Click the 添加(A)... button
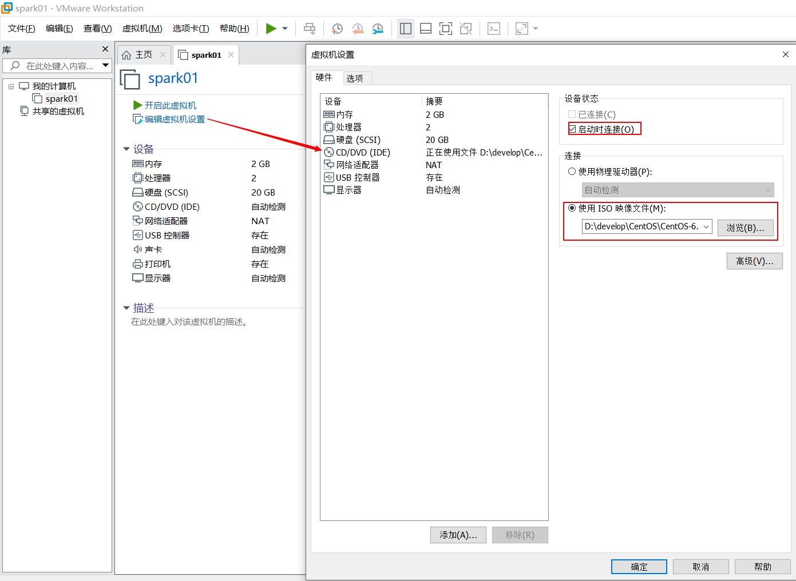 [x=458, y=535]
